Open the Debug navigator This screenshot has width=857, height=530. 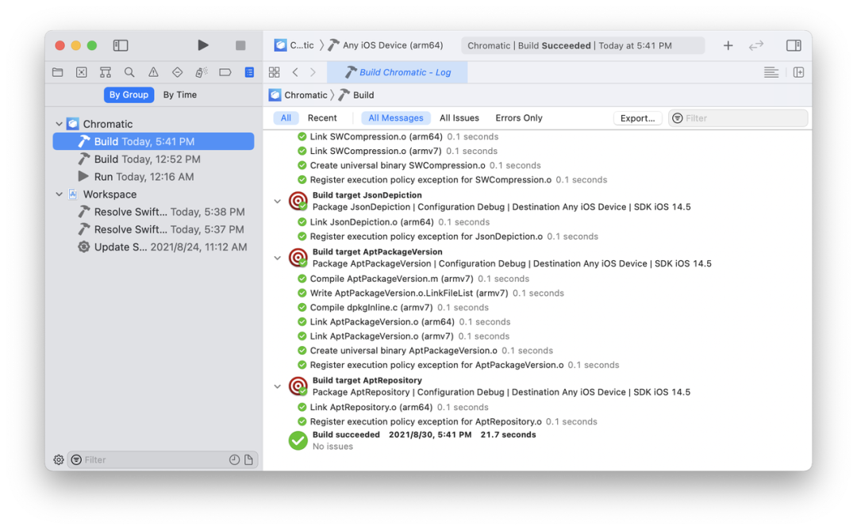coord(201,72)
